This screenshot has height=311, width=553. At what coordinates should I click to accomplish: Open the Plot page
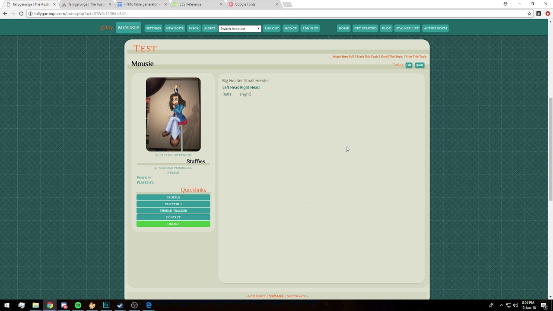coord(386,29)
